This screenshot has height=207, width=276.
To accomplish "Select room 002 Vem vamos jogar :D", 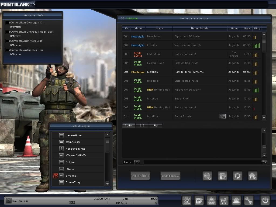I will pyautogui.click(x=192, y=45).
